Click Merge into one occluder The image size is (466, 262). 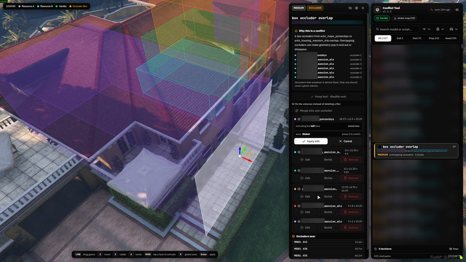pos(328,111)
